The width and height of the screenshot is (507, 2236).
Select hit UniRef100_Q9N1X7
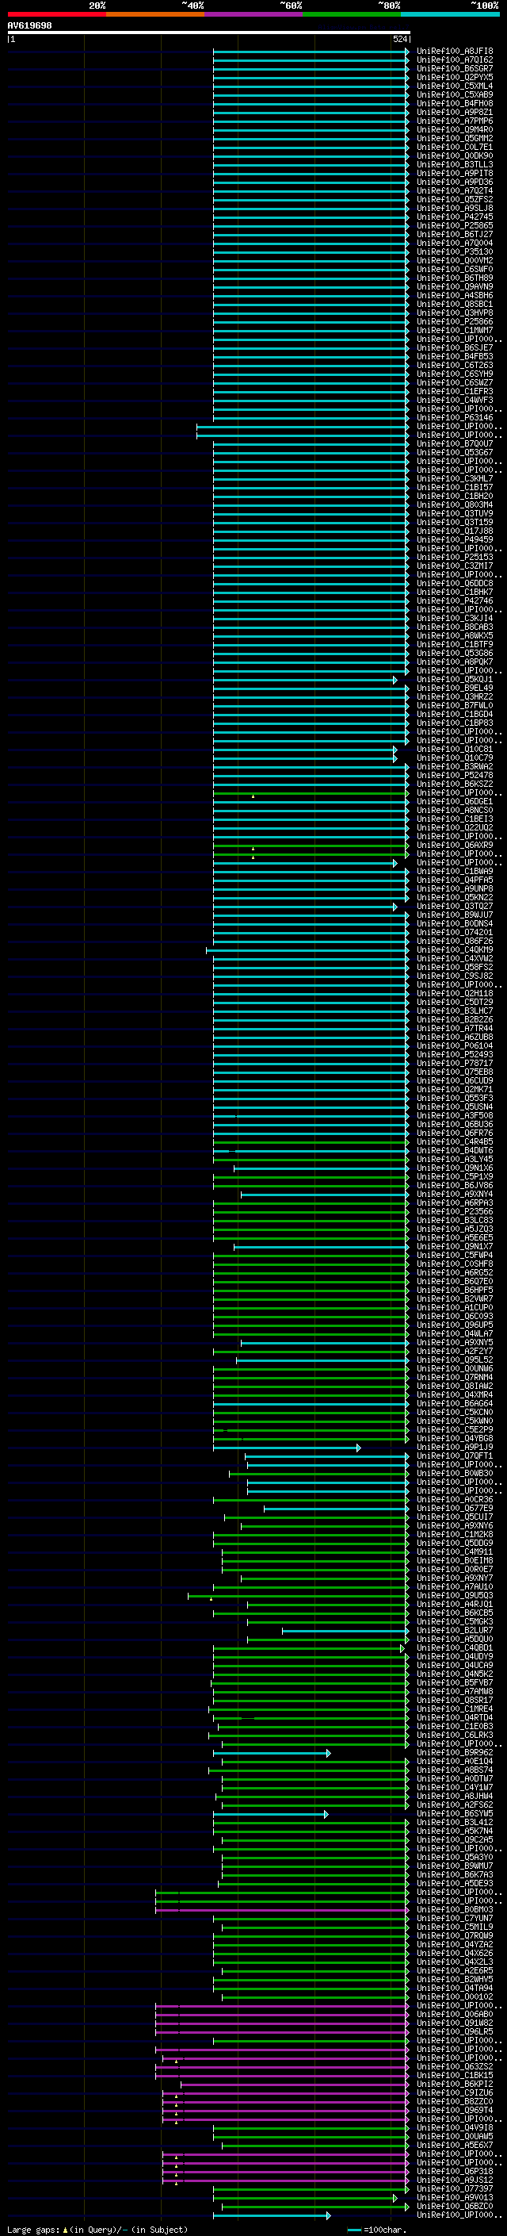point(455,1246)
